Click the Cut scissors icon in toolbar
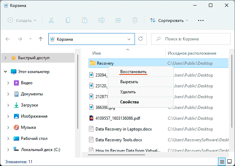 (51, 20)
